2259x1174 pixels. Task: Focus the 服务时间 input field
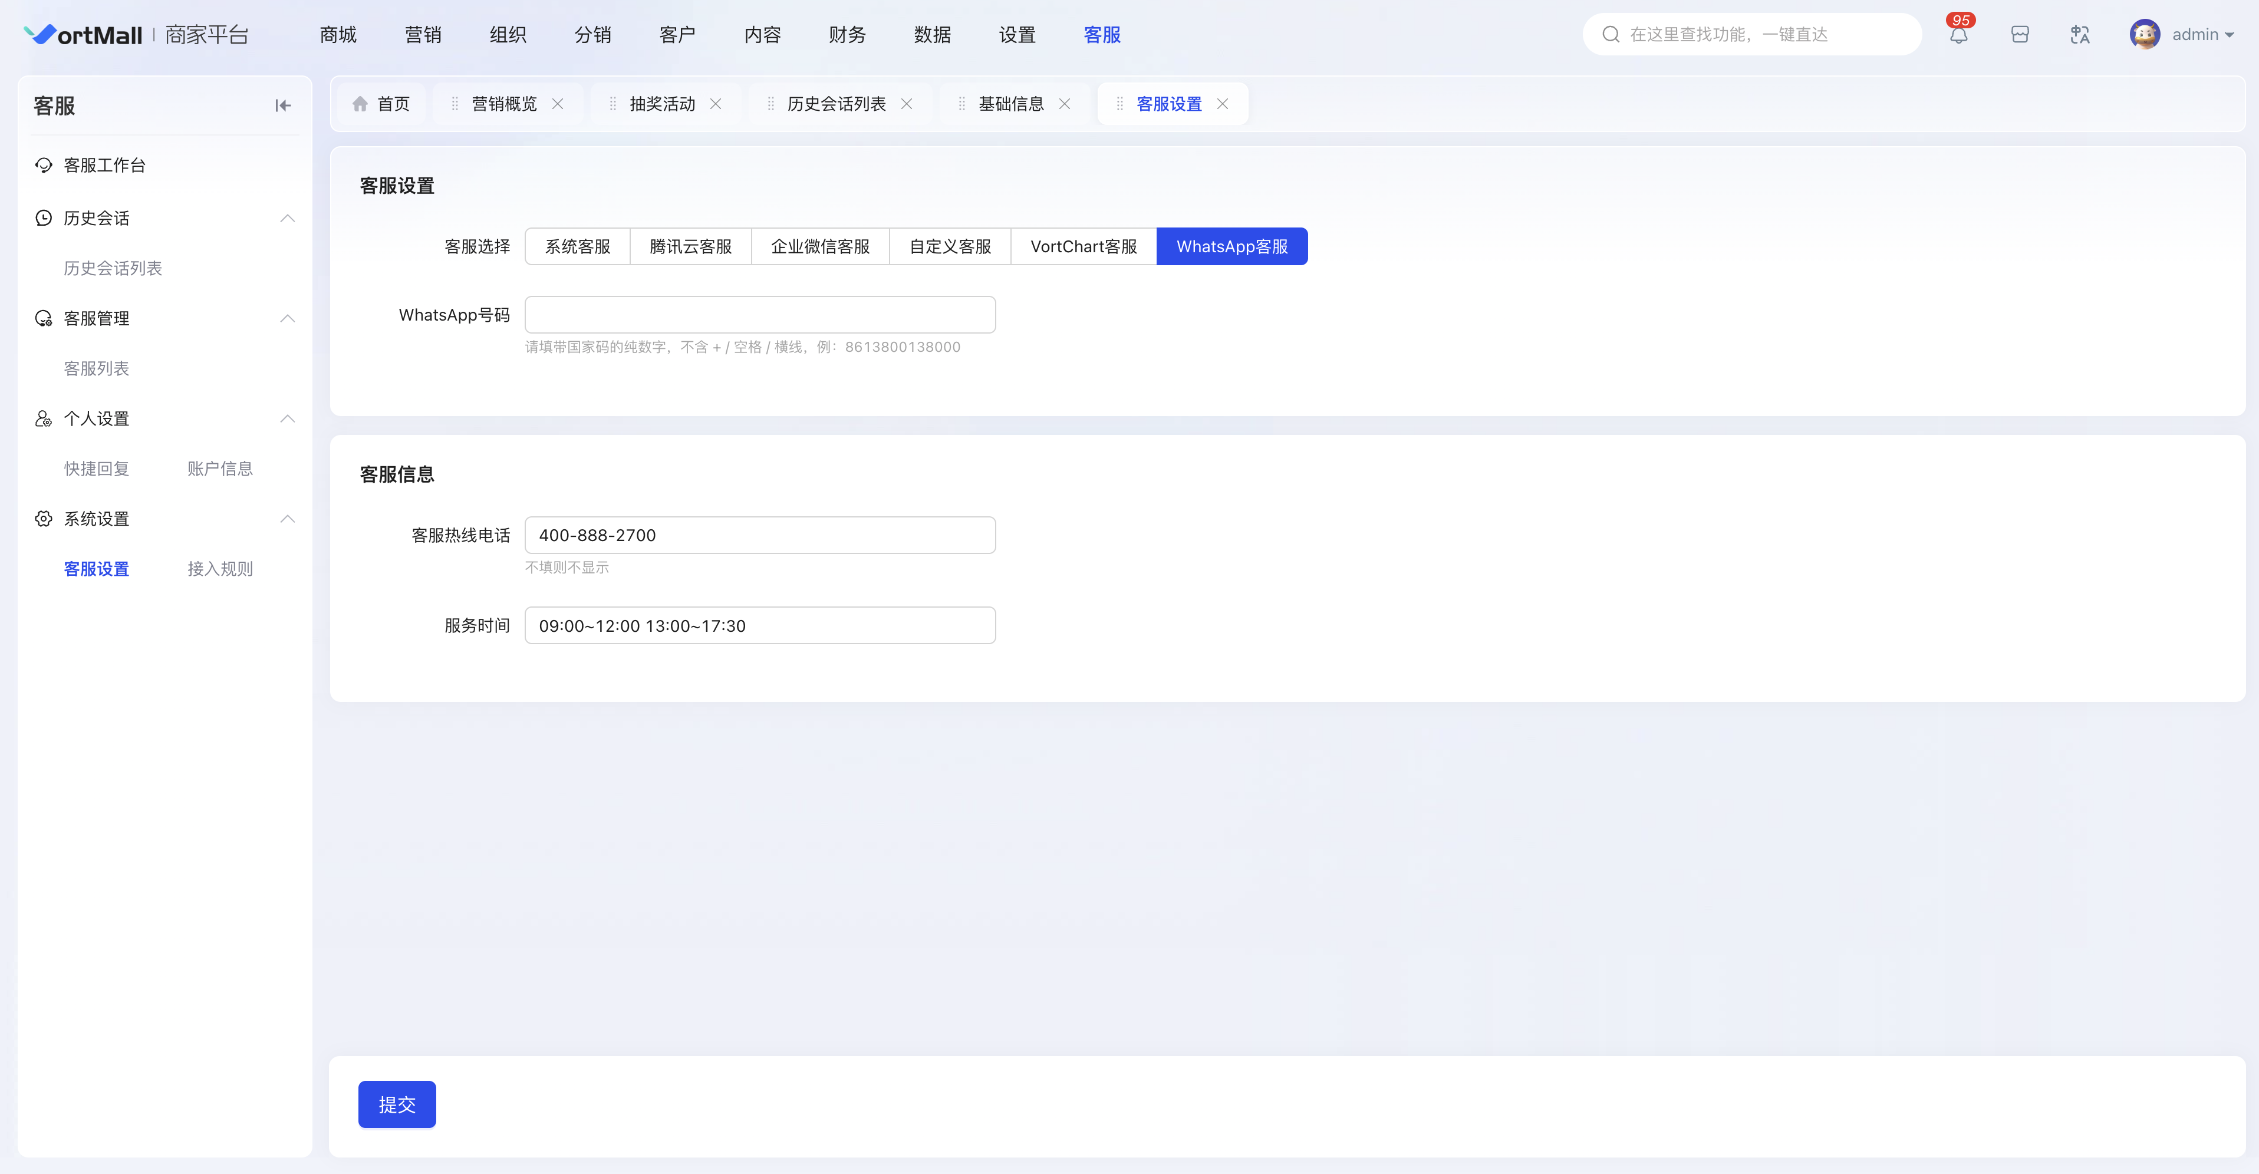click(760, 625)
